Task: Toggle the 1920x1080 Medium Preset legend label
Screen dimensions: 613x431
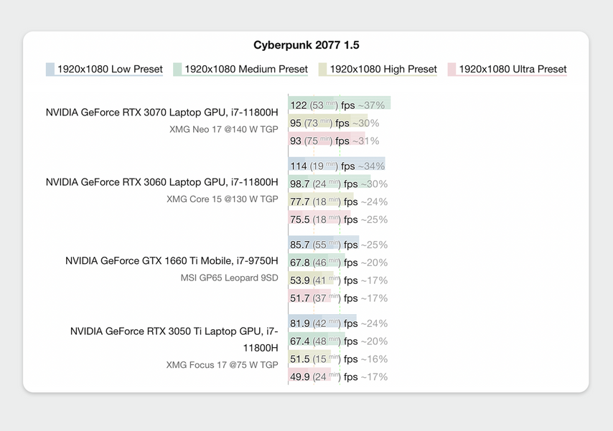Action: point(246,69)
